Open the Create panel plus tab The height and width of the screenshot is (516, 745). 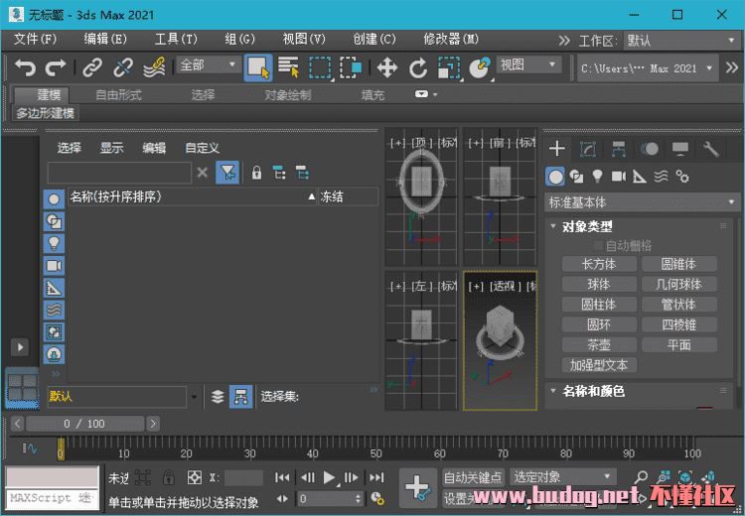point(557,149)
